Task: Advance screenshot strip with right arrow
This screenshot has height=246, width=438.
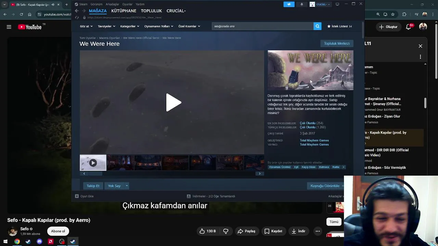Action: tap(260, 174)
